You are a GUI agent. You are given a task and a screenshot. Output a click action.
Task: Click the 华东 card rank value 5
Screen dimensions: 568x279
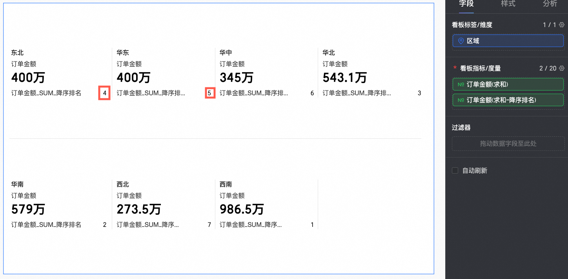click(209, 93)
